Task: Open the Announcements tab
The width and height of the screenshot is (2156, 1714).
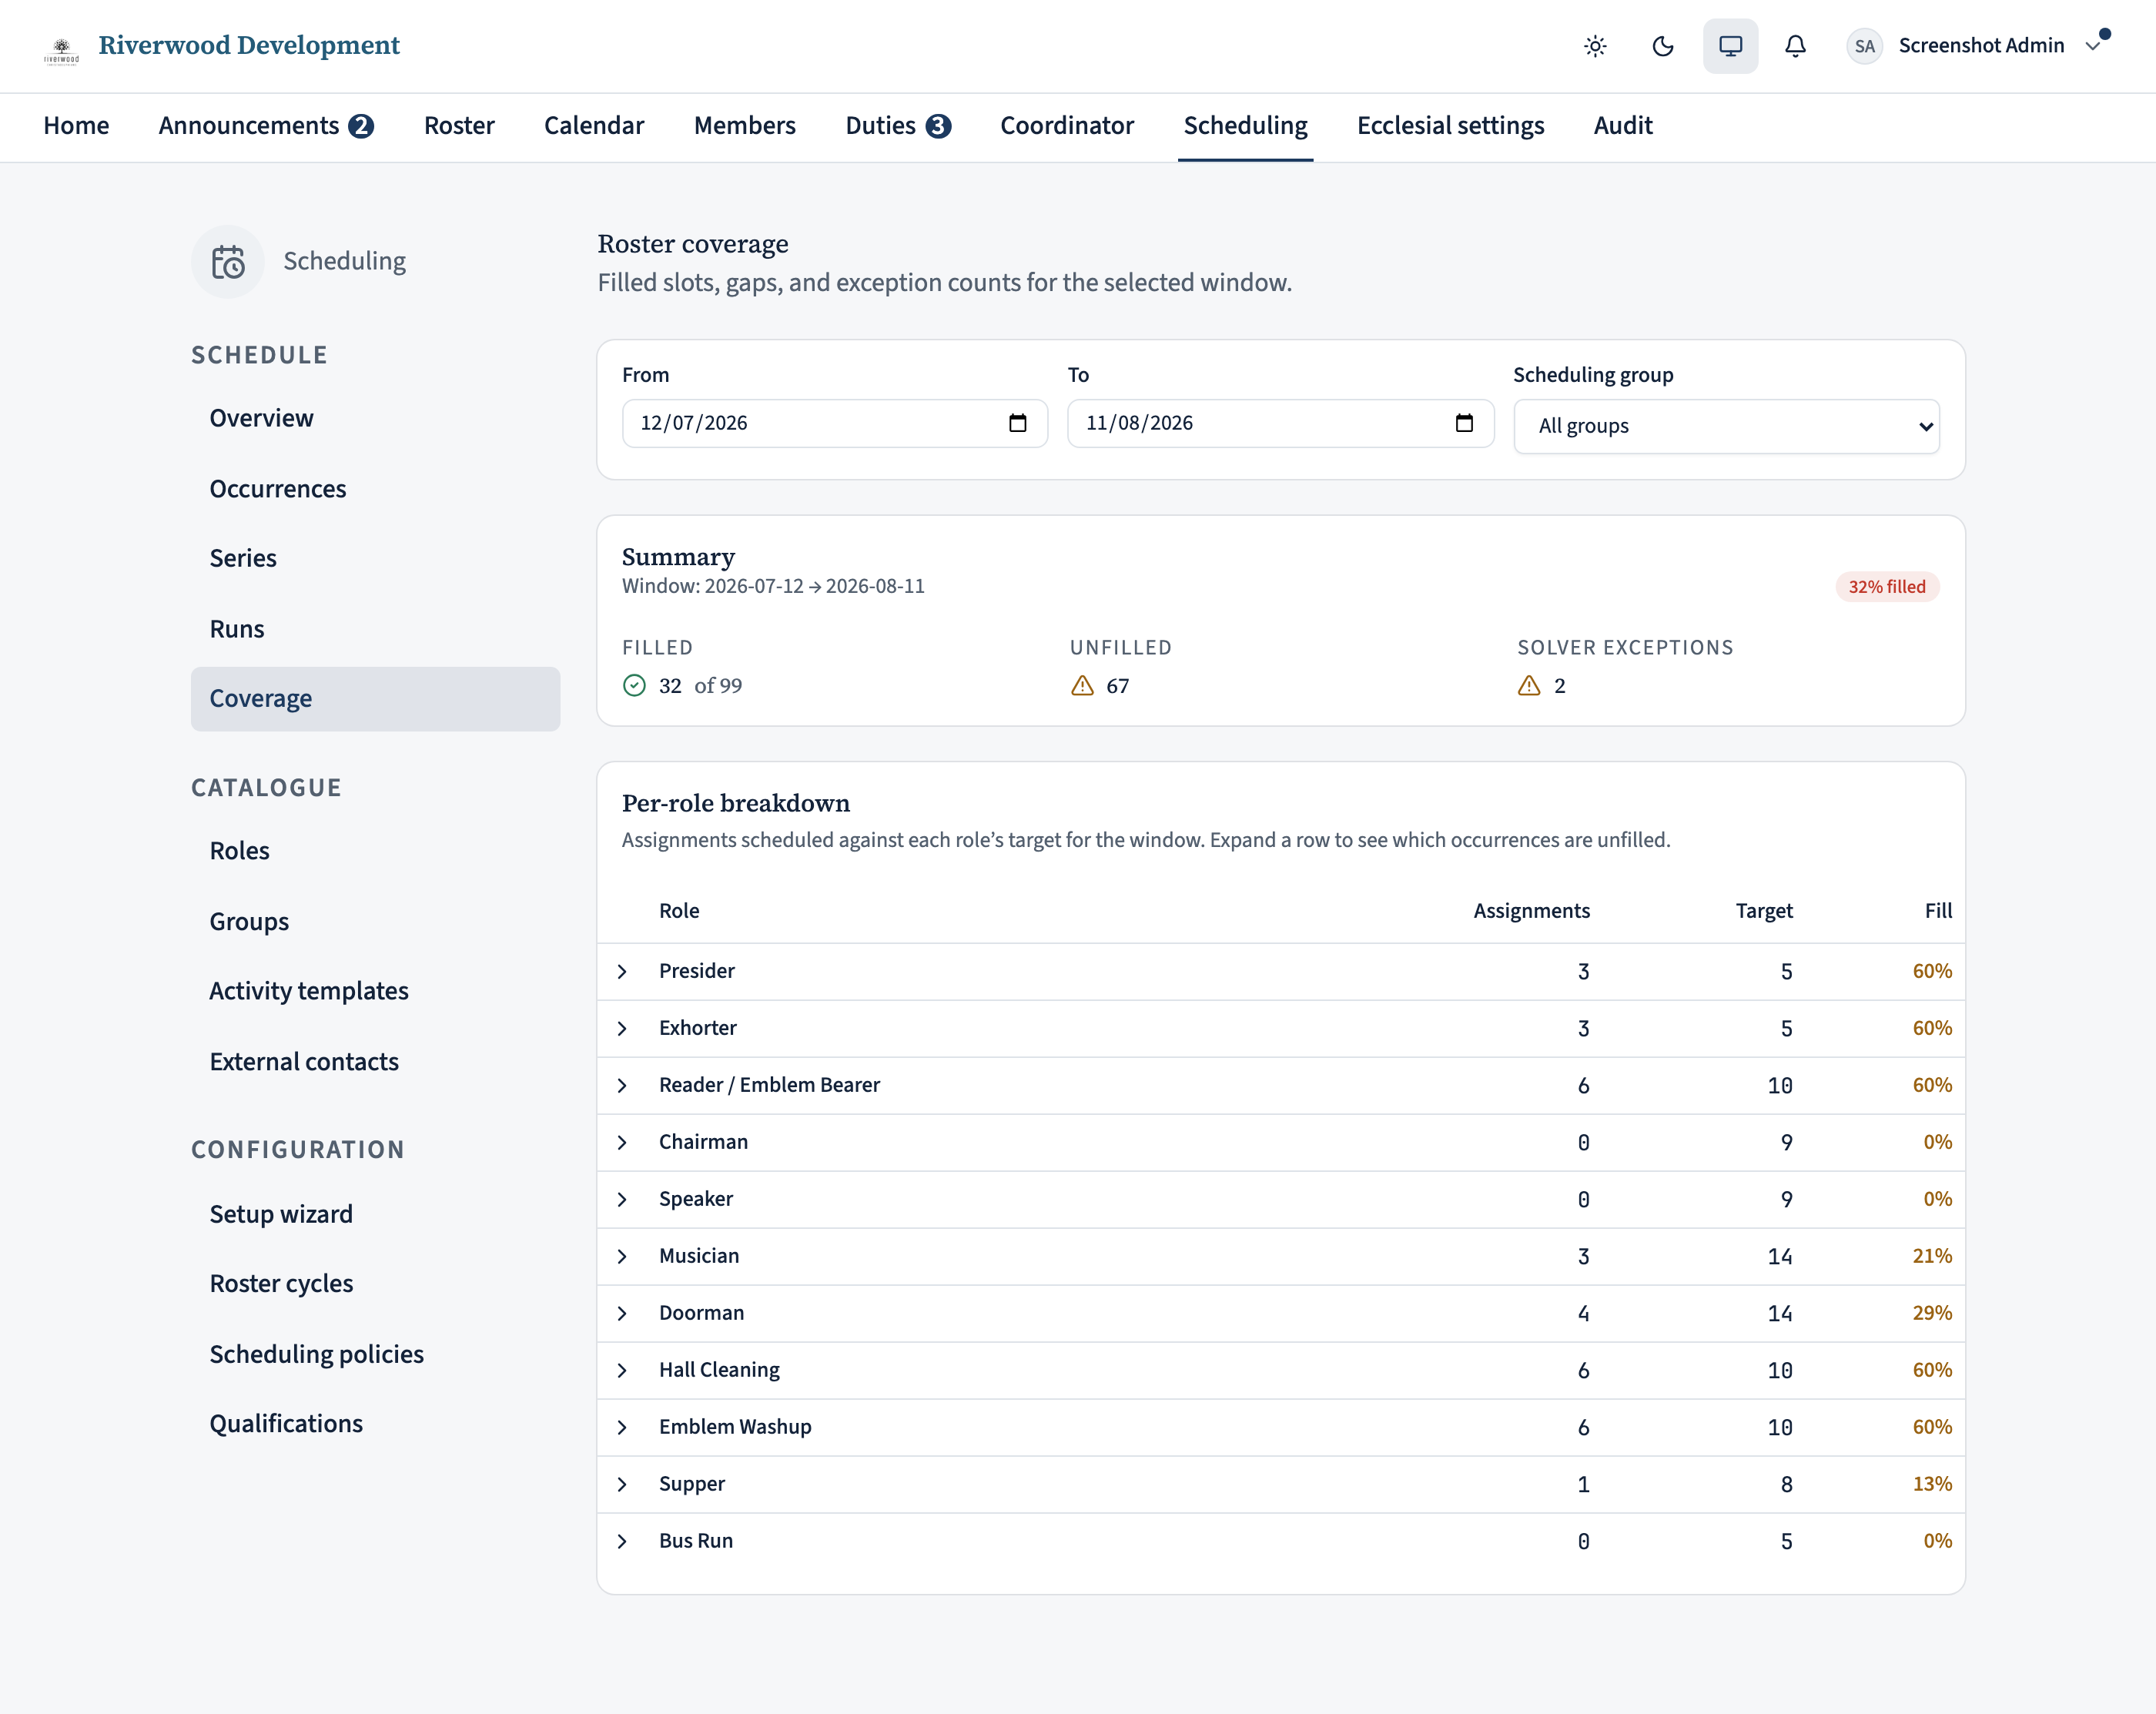Action: coord(266,126)
